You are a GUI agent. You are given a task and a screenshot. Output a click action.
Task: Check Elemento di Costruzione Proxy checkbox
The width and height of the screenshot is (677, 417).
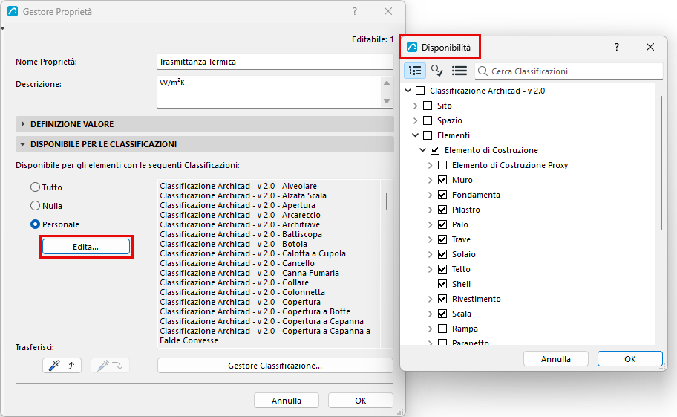[x=442, y=165]
